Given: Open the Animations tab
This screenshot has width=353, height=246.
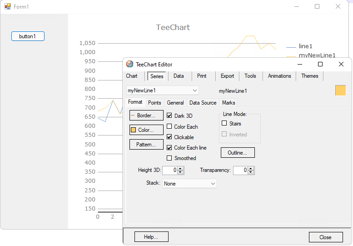Looking at the screenshot, I should 279,76.
